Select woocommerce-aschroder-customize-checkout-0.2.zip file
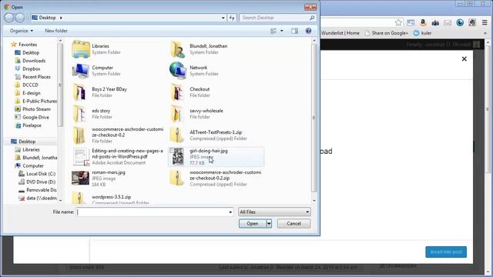The width and height of the screenshot is (493, 277). pos(216,178)
